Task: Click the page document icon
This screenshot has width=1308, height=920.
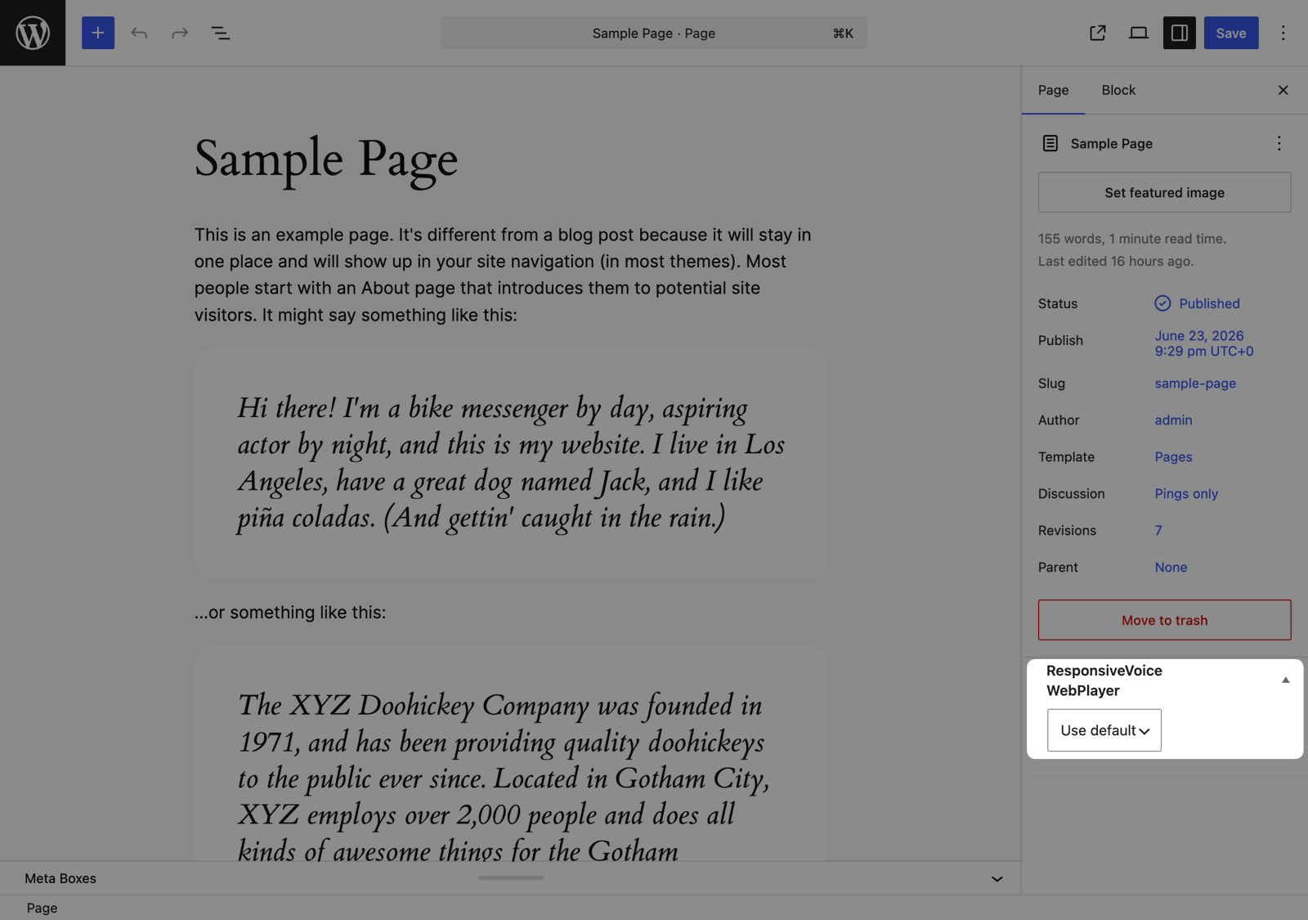Action: pos(1050,143)
